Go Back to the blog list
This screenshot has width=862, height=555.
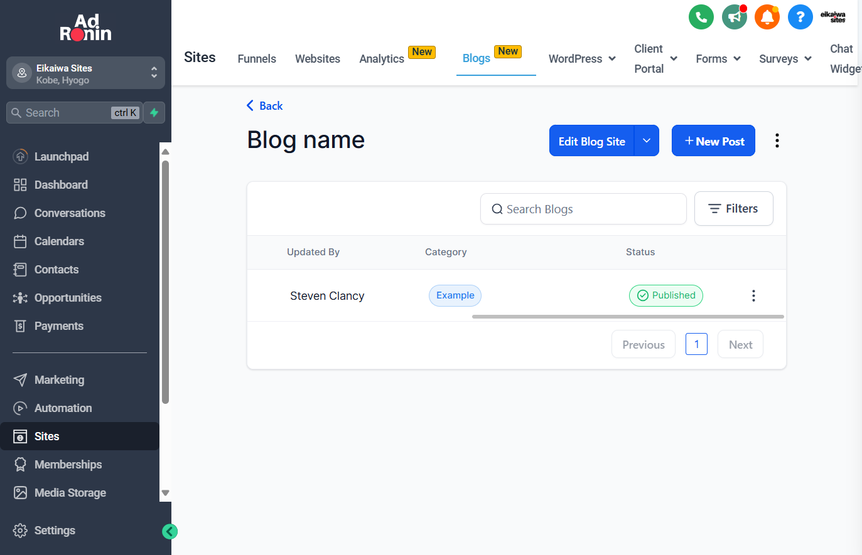(264, 106)
